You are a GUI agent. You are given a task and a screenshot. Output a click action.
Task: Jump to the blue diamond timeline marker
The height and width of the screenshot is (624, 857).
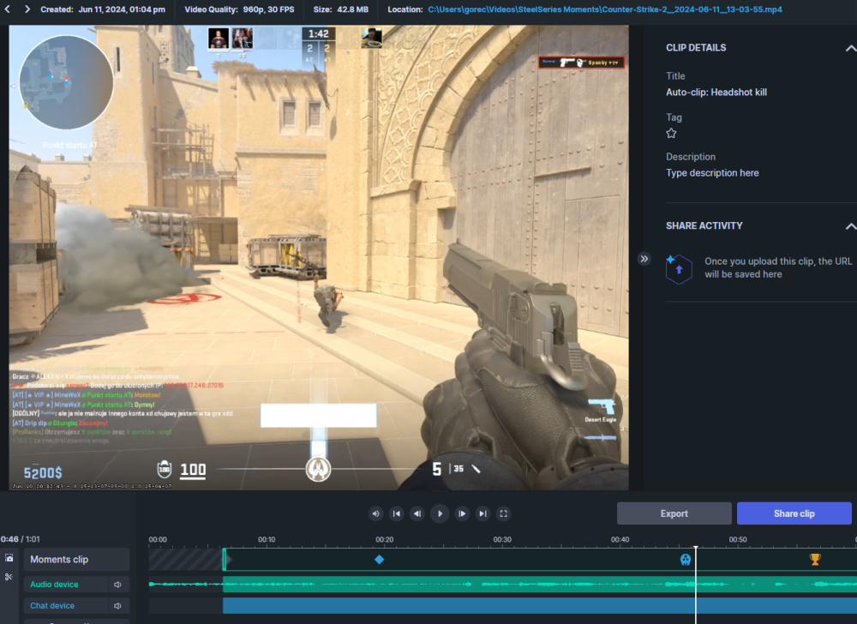tap(379, 560)
